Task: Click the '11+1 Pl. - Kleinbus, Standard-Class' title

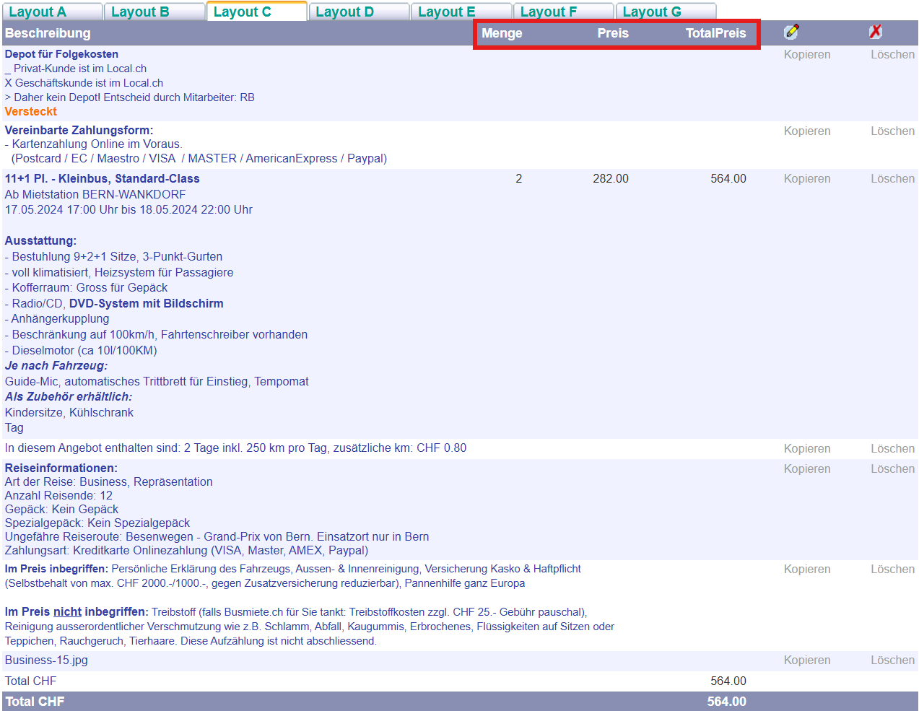Action: [x=102, y=179]
